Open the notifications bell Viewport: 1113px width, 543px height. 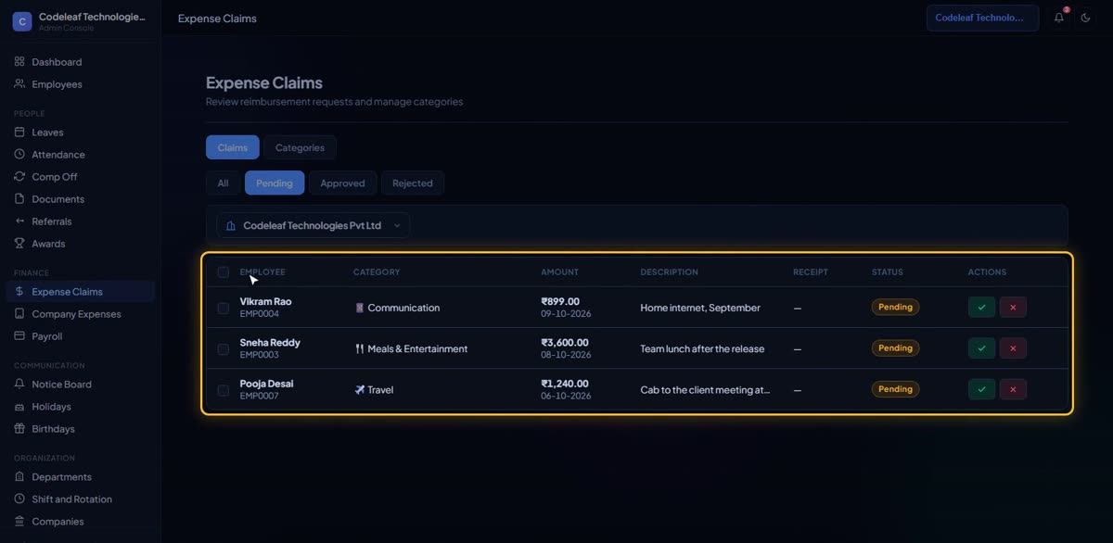[x=1059, y=18]
